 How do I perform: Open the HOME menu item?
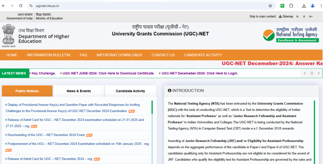click(x=12, y=55)
